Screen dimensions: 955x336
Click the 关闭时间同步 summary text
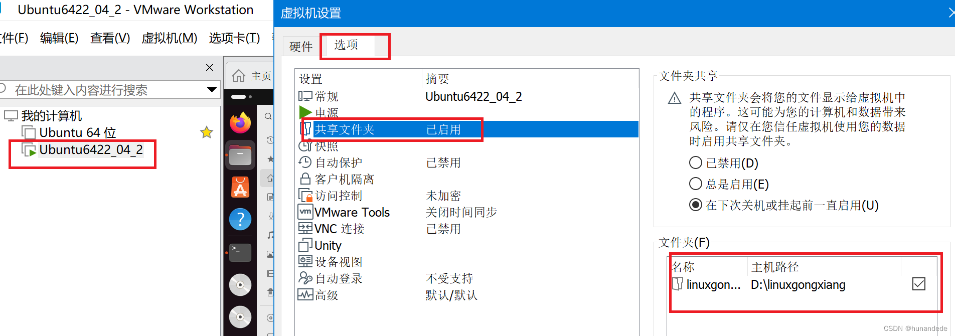[x=461, y=212]
